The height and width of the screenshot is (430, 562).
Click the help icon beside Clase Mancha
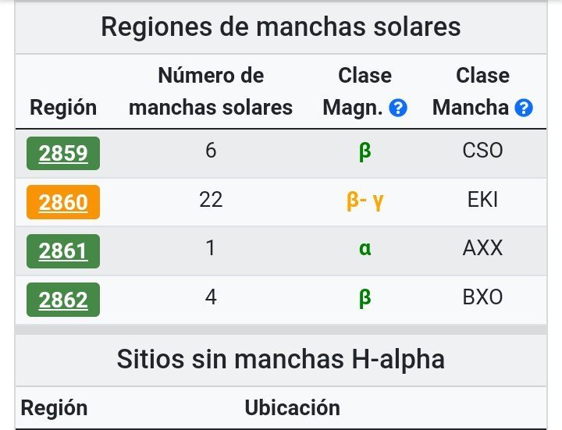point(525,108)
